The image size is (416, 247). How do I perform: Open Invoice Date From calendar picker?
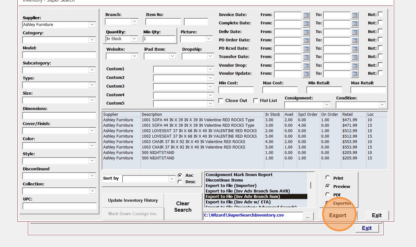pyautogui.click(x=306, y=15)
